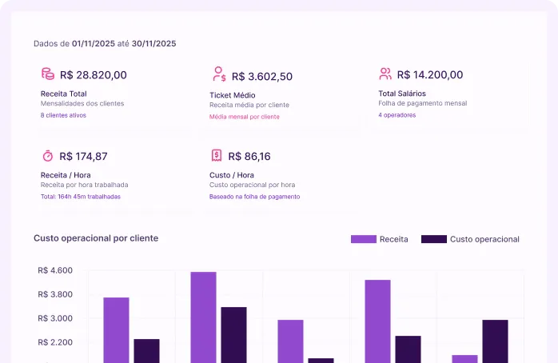558x363 pixels.
Task: Click "Baseado na folha de pagamento" link
Action: (x=254, y=197)
